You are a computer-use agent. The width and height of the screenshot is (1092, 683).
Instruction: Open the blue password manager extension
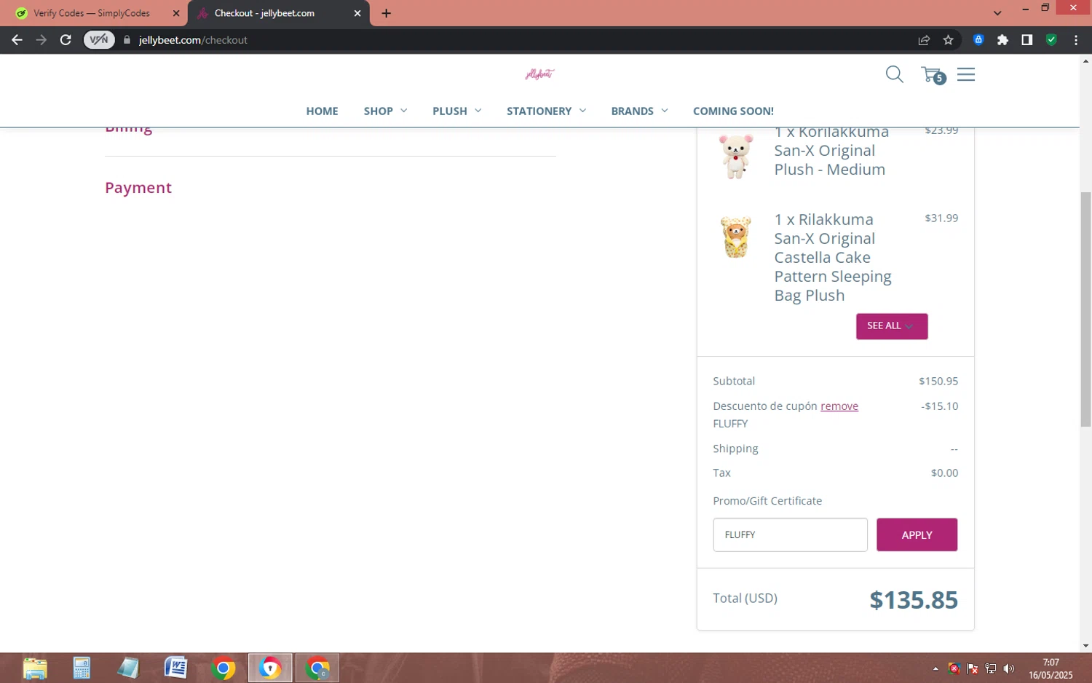[978, 40]
